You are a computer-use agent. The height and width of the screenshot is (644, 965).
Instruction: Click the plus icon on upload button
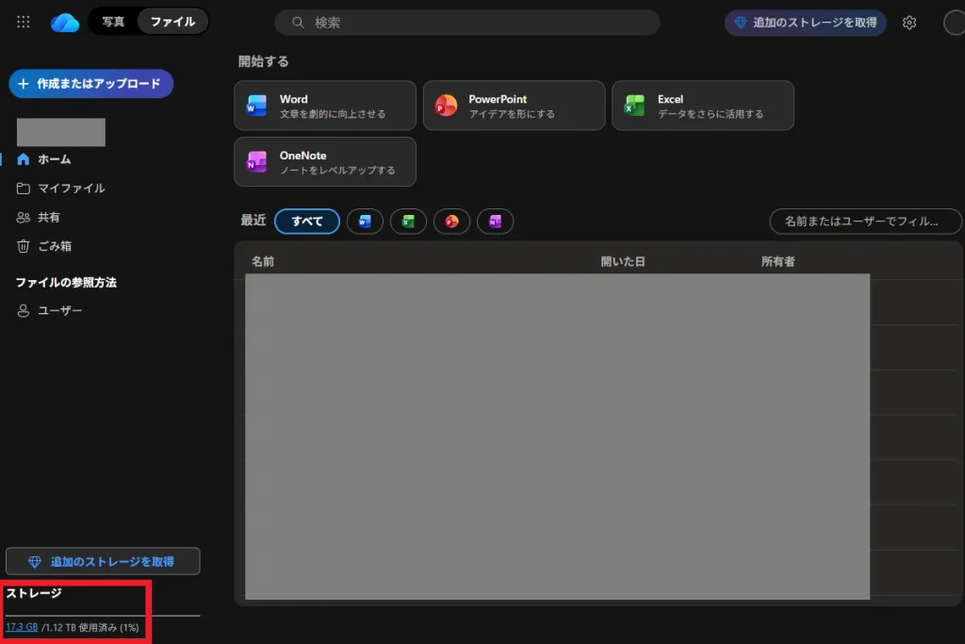point(24,84)
